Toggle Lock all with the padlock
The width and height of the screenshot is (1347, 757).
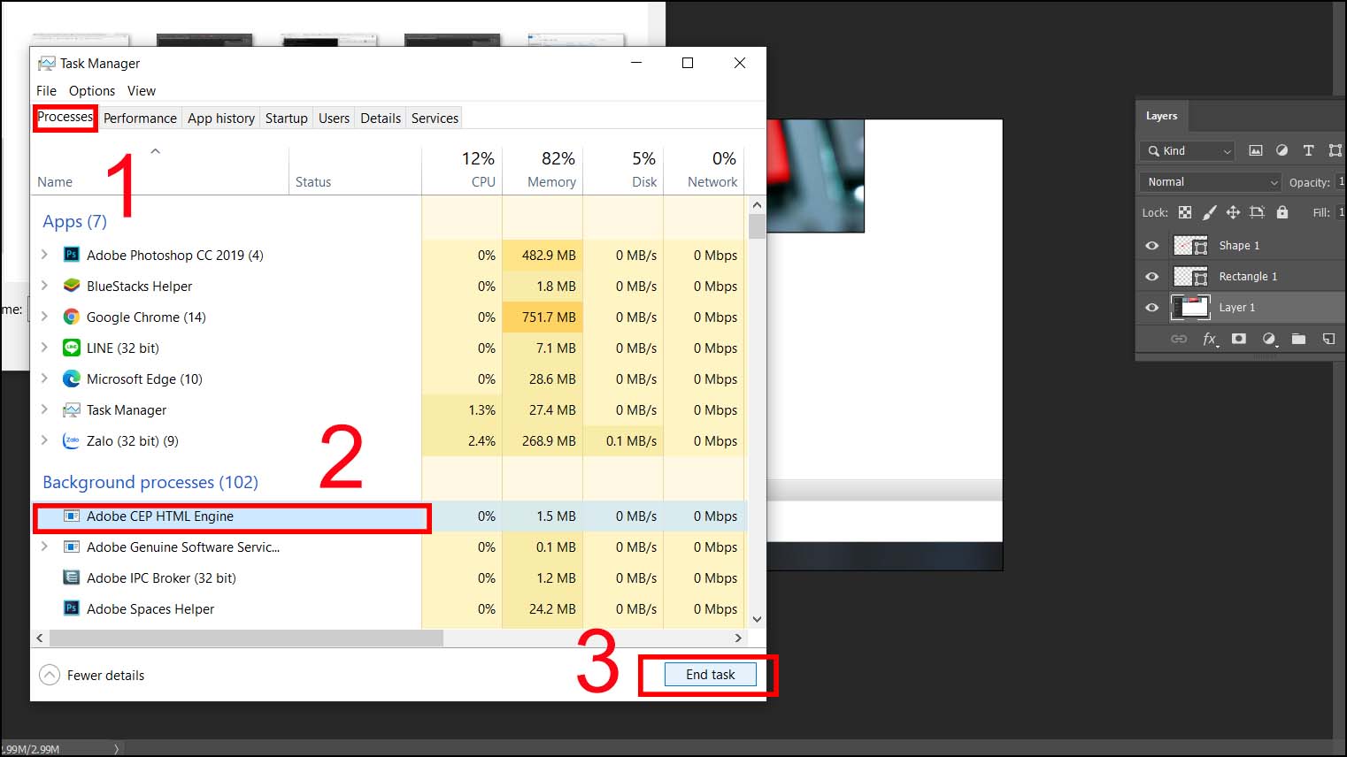[1282, 212]
